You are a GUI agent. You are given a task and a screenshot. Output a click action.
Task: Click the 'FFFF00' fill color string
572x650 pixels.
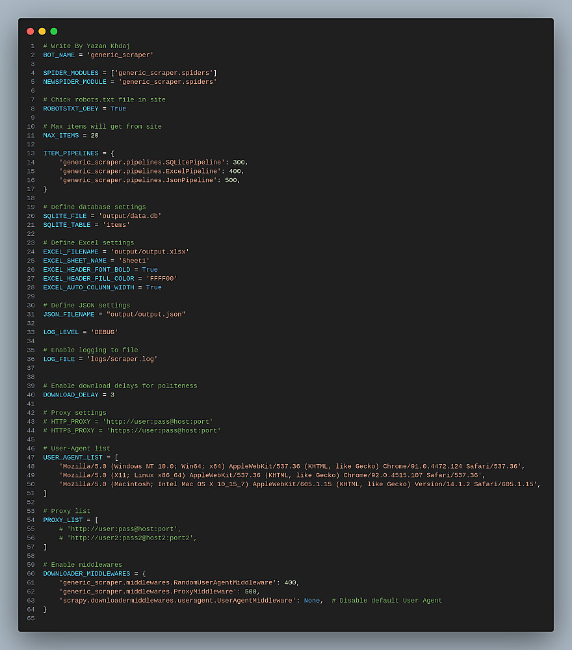click(162, 278)
